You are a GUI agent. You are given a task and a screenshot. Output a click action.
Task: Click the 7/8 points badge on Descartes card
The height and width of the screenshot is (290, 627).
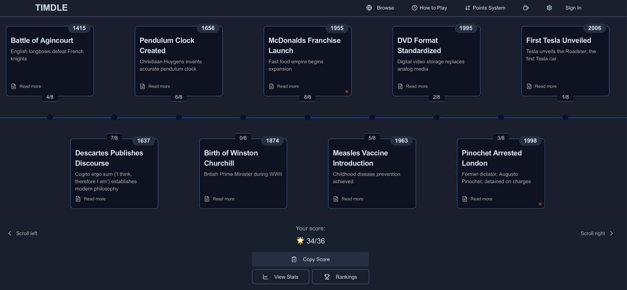click(x=114, y=138)
